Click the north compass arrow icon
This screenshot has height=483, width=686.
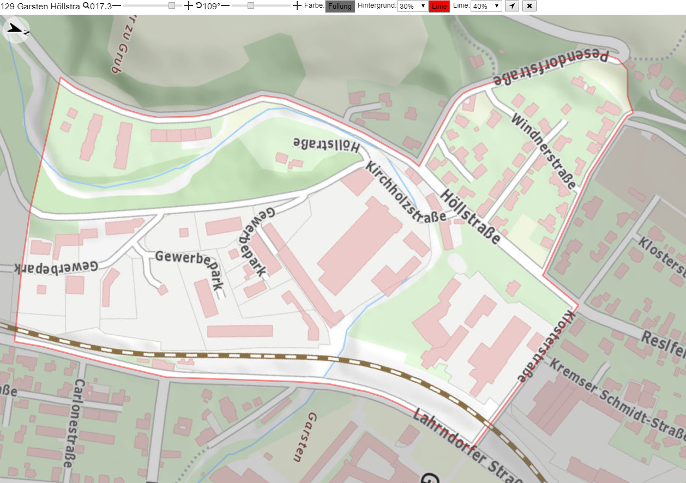coord(16,30)
